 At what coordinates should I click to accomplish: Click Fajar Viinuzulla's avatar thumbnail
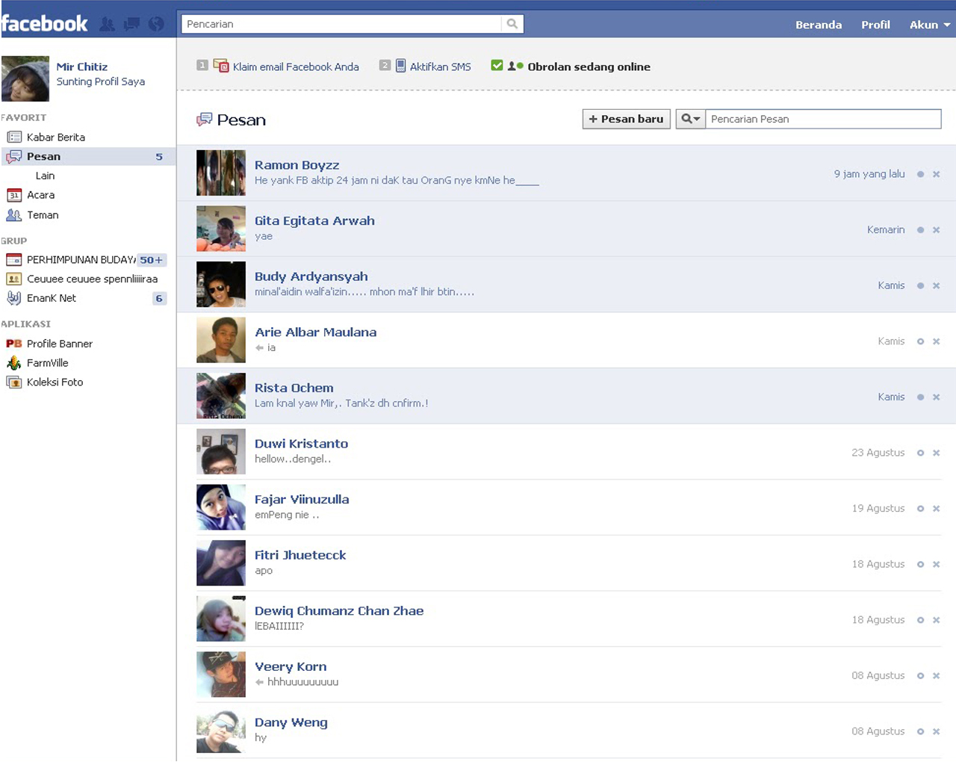pyautogui.click(x=221, y=507)
